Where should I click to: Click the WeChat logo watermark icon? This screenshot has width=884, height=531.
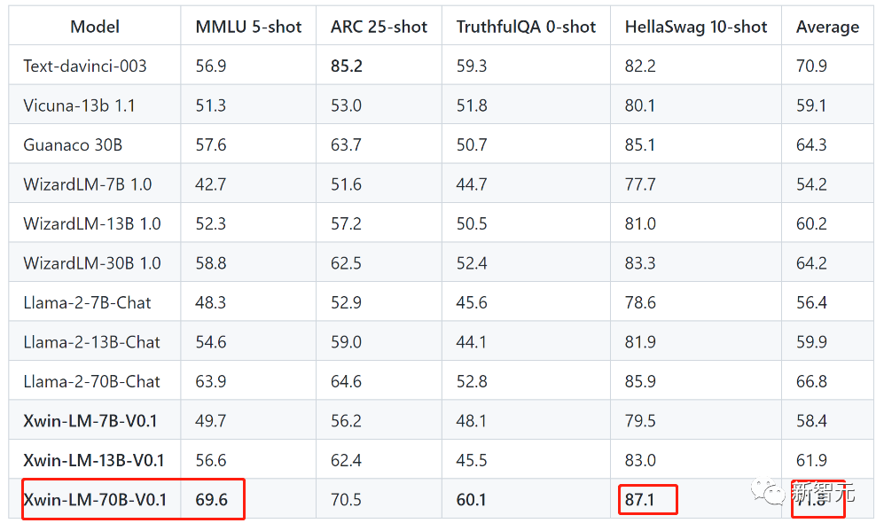click(x=767, y=491)
